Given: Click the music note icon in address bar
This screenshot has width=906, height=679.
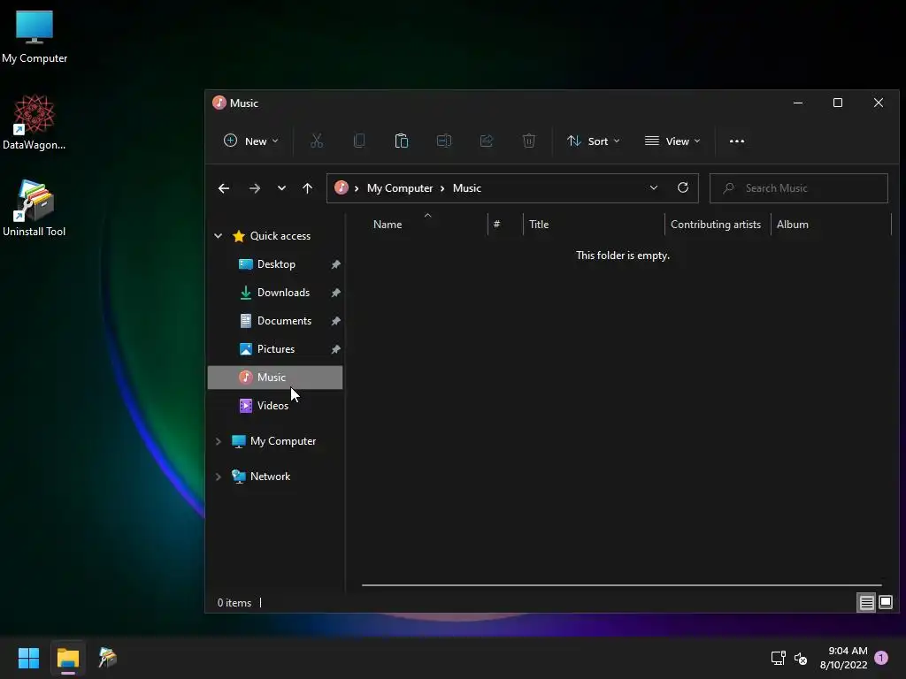Looking at the screenshot, I should (342, 187).
